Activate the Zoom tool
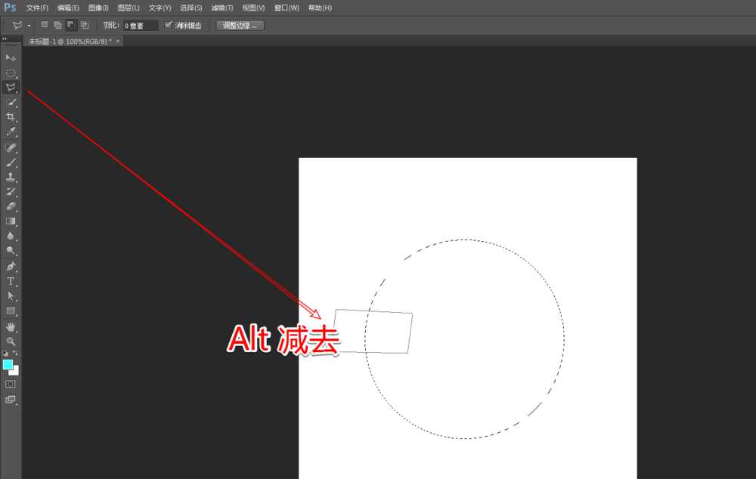The height and width of the screenshot is (479, 756). [11, 342]
